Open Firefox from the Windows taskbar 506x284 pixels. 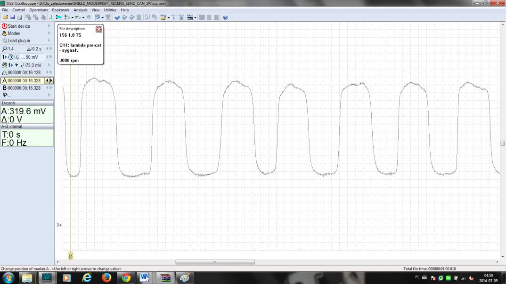coord(106,278)
